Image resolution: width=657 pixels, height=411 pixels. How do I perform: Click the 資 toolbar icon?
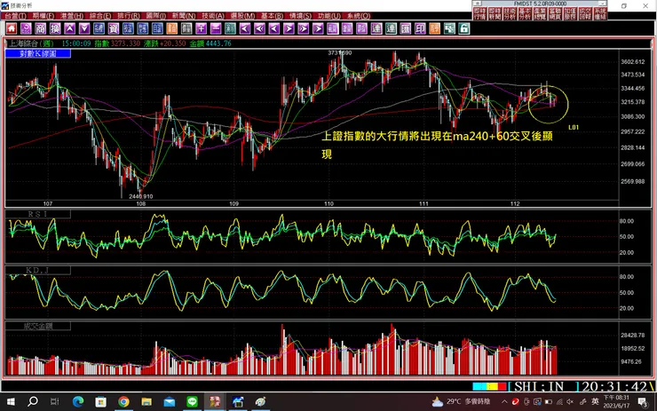(x=114, y=28)
